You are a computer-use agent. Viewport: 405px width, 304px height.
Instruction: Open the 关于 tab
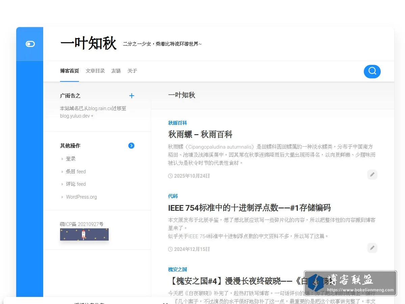[x=132, y=71]
